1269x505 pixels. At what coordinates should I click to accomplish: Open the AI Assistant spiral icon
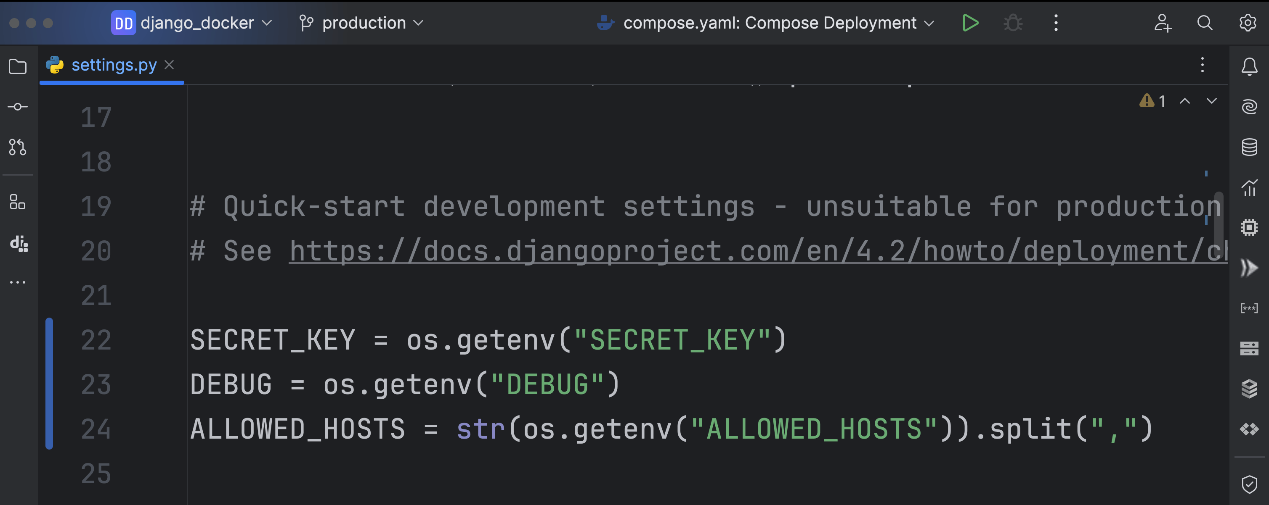(1249, 107)
